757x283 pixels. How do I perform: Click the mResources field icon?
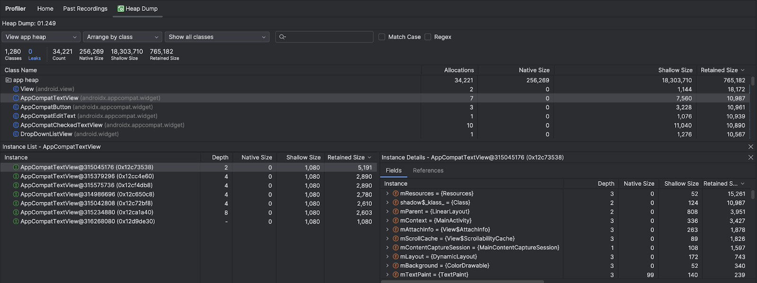[x=396, y=193]
